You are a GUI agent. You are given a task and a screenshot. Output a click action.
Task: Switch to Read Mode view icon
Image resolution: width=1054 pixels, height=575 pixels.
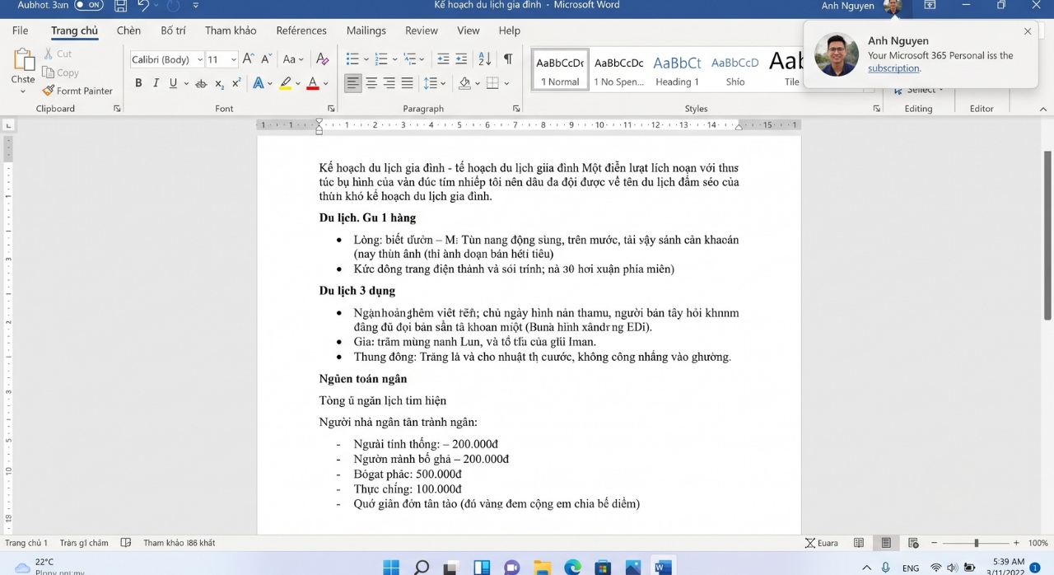(859, 543)
